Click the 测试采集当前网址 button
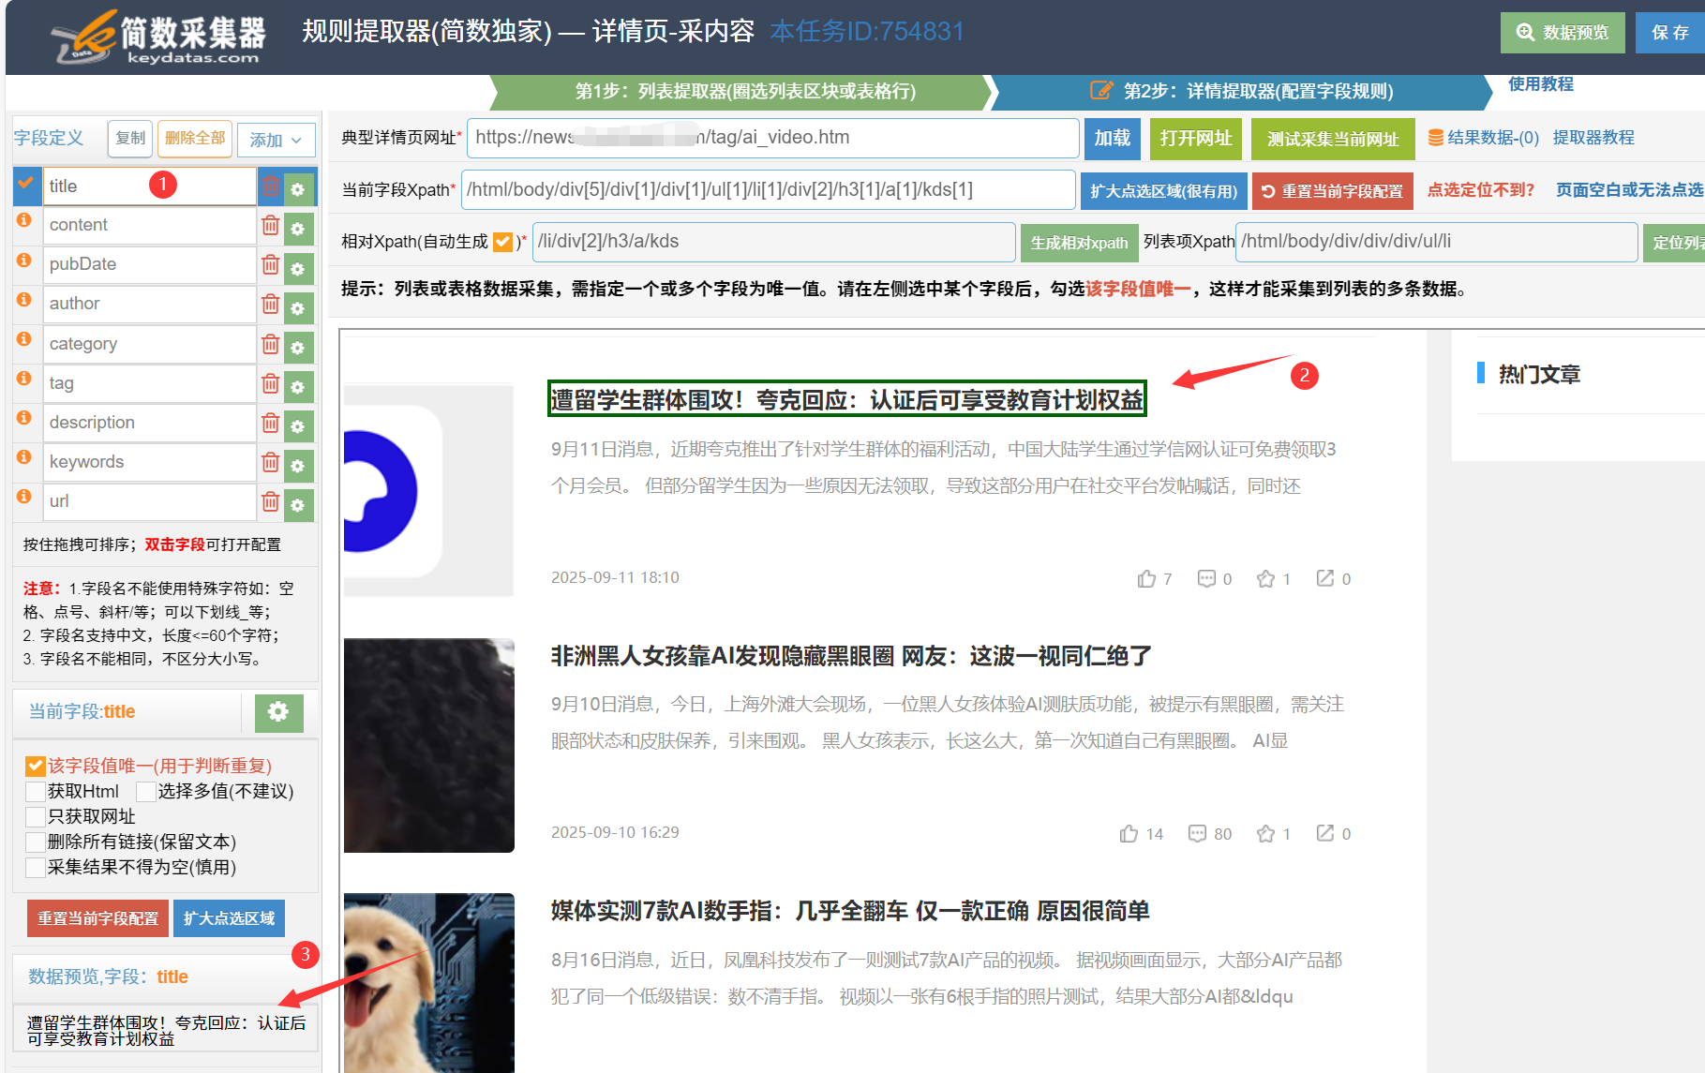Screen dimensions: 1705x1073 coord(1332,139)
